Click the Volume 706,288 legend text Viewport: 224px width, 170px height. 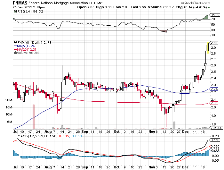28,53
